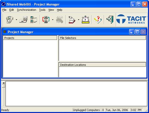Expand dropdown arrow beside synchronize icon
This screenshot has height=113, width=149.
point(53,20)
